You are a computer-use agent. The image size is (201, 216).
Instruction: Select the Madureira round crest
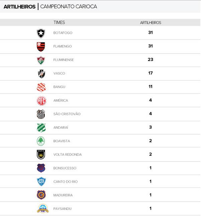41,195
